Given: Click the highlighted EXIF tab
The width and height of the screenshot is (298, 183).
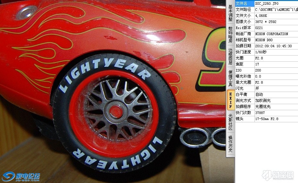Looking at the screenshot, I should (x=230, y=100).
